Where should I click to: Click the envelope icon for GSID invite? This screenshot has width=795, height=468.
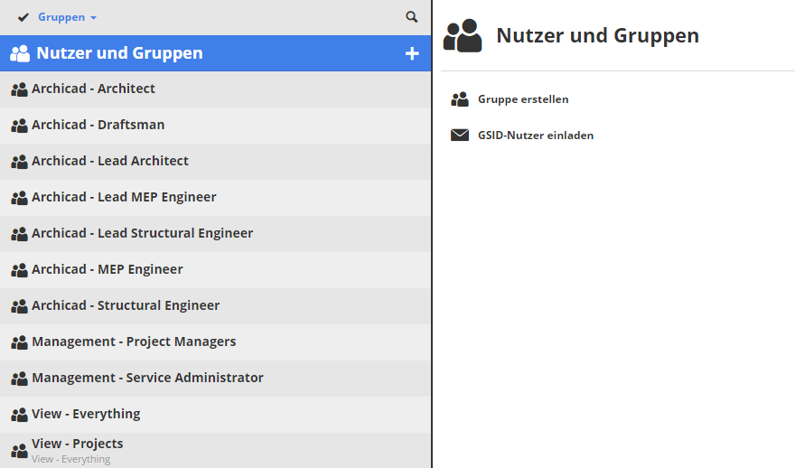coord(460,136)
